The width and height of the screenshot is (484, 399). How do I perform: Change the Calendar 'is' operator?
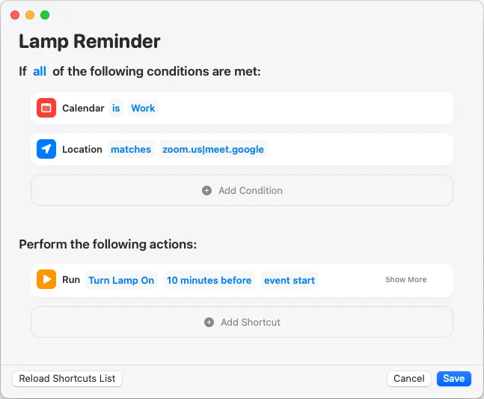pos(116,108)
